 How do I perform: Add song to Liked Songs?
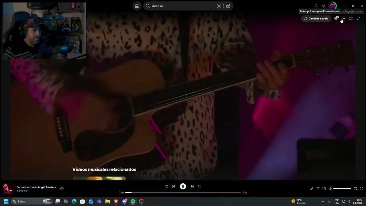click(62, 189)
